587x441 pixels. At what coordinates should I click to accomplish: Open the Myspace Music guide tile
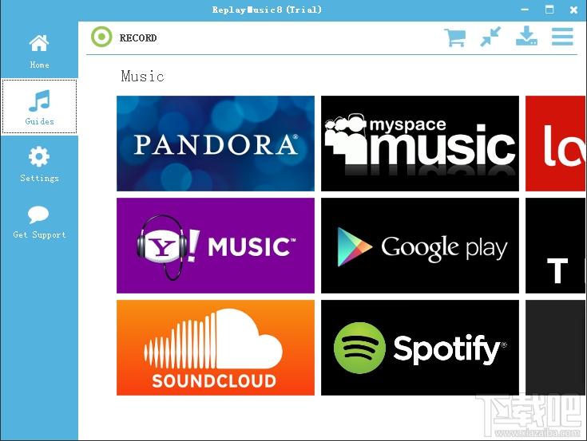pyautogui.click(x=420, y=144)
